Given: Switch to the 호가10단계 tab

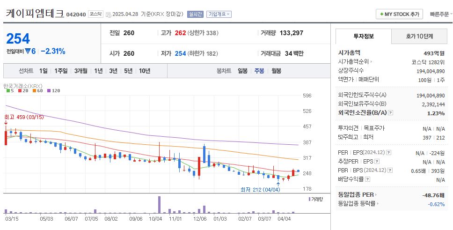Looking at the screenshot, I should [x=419, y=36].
